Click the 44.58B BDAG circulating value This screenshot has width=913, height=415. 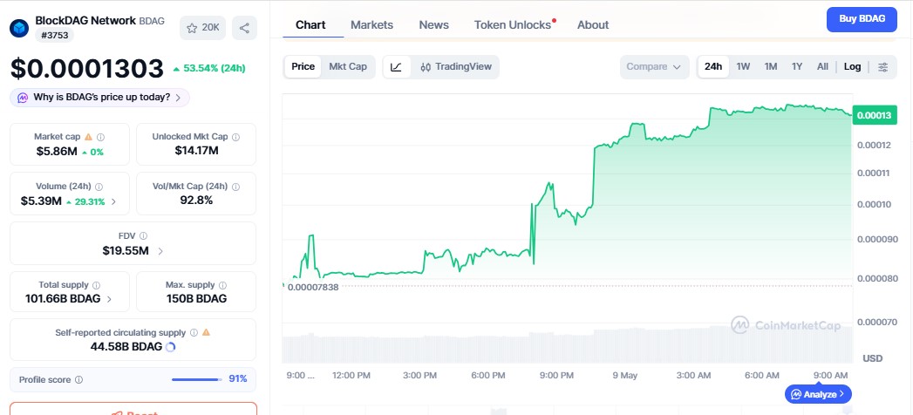click(x=126, y=347)
